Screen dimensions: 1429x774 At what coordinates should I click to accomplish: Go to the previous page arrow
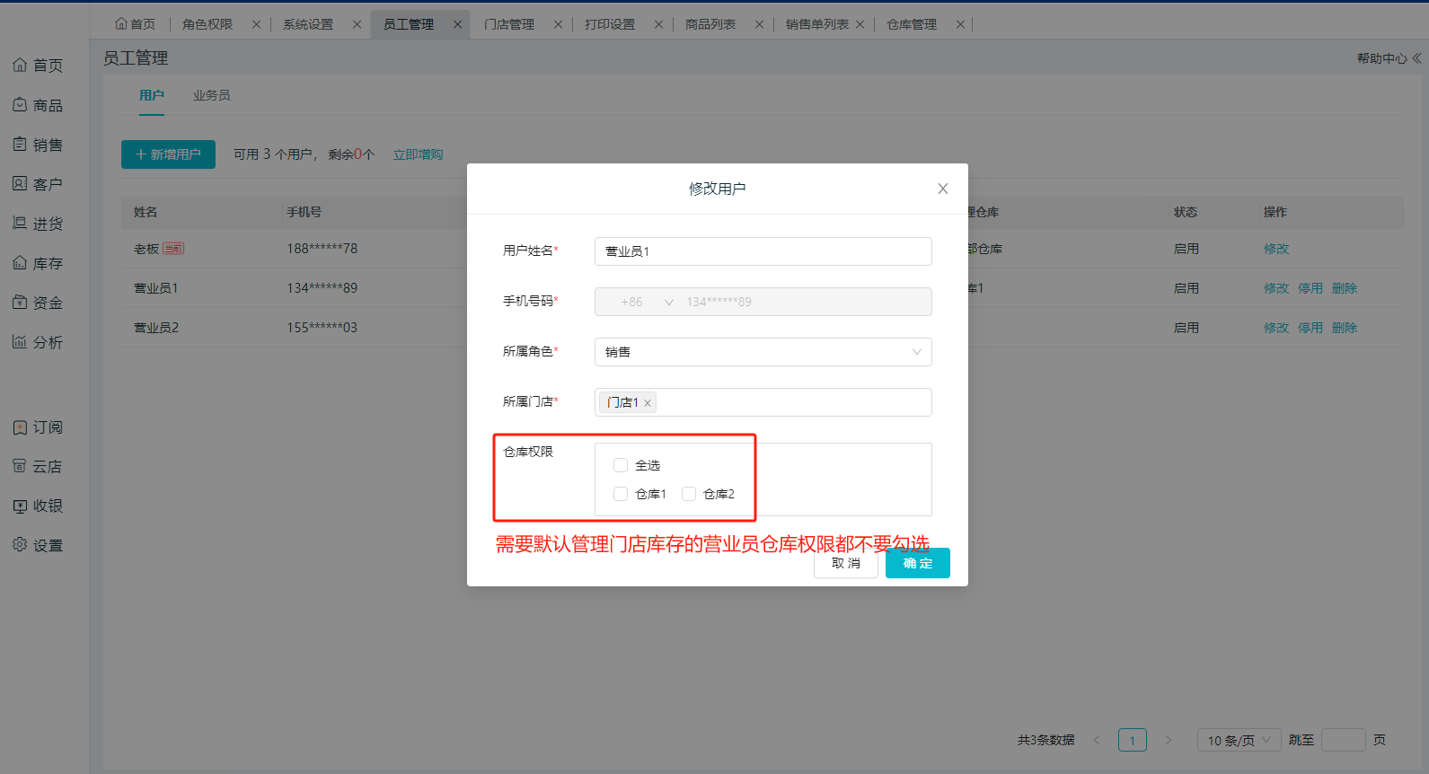(1097, 740)
